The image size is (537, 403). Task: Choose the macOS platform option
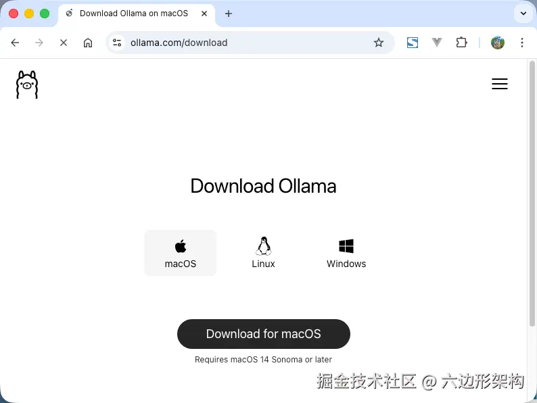pos(181,253)
